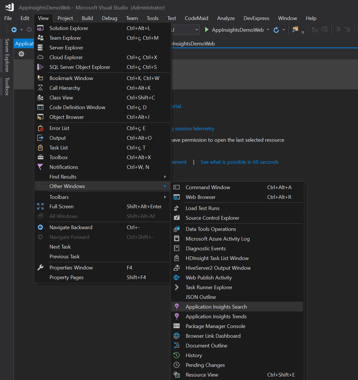The width and height of the screenshot is (358, 380).
Task: Open Microsoft Azure Activity Log
Action: 237,239
